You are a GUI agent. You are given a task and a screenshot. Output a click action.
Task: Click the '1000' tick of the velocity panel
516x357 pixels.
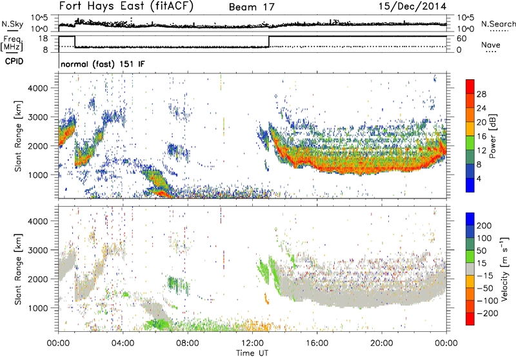coord(37,308)
